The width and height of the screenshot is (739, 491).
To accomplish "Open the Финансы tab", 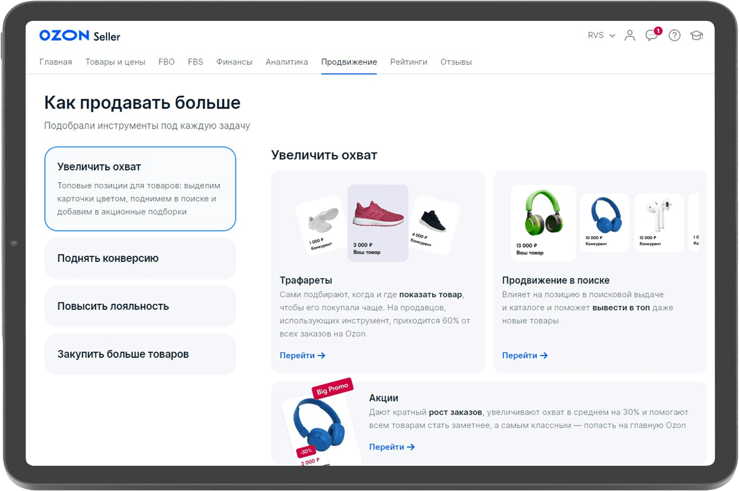I will 234,62.
